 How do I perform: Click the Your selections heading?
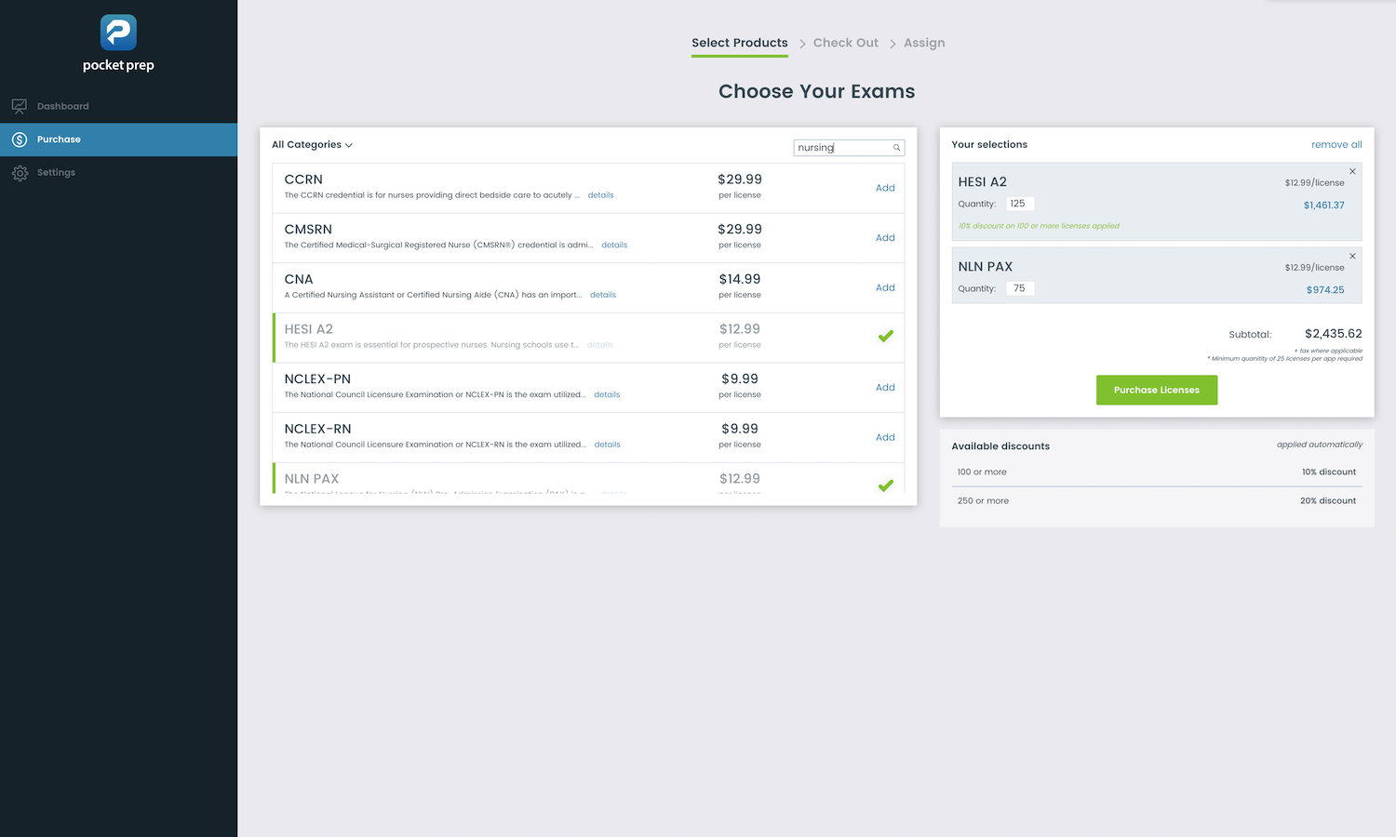click(989, 145)
